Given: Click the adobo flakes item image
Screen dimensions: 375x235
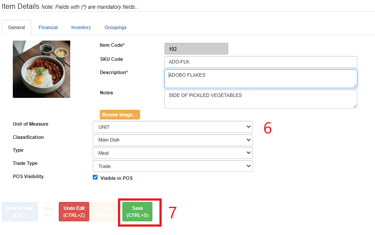Looking at the screenshot, I should tap(42, 69).
